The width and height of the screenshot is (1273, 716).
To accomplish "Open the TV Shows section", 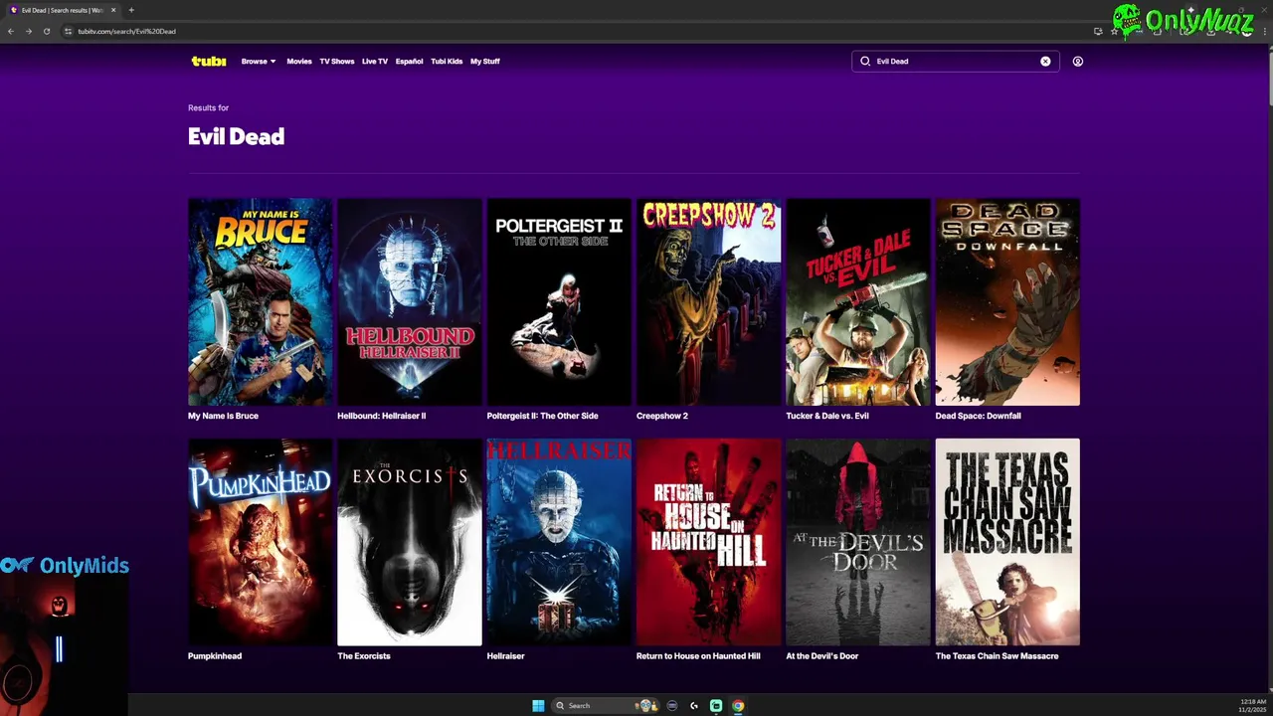I will [337, 61].
